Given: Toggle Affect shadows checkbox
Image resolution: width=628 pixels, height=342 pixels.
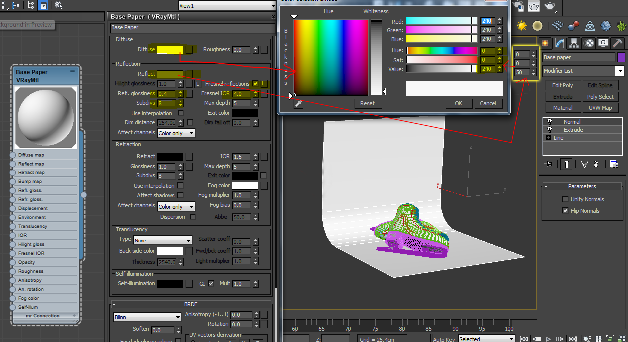Looking at the screenshot, I should click(x=181, y=195).
